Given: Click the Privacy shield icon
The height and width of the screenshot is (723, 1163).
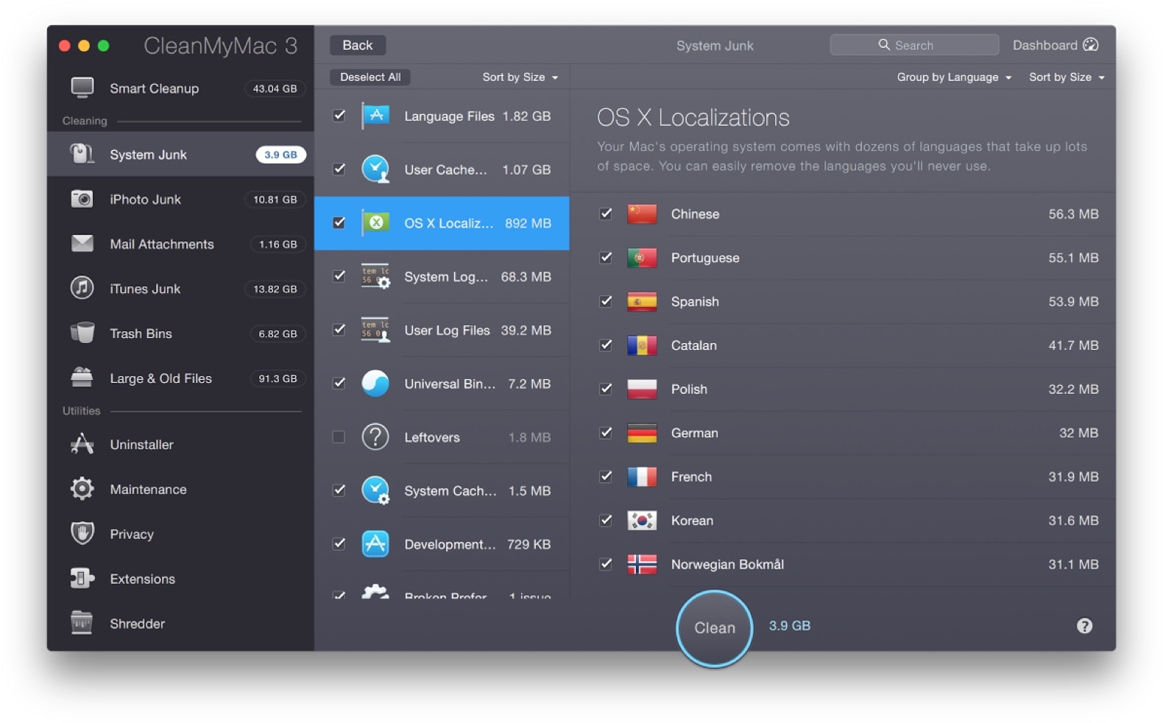Looking at the screenshot, I should point(82,533).
